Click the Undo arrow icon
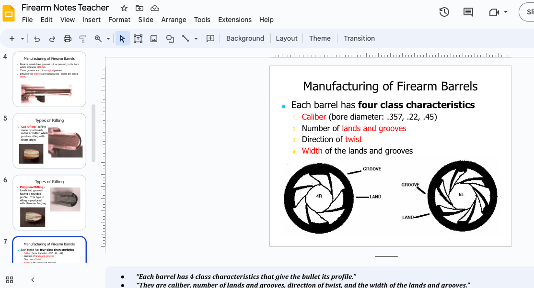 pyautogui.click(x=37, y=39)
